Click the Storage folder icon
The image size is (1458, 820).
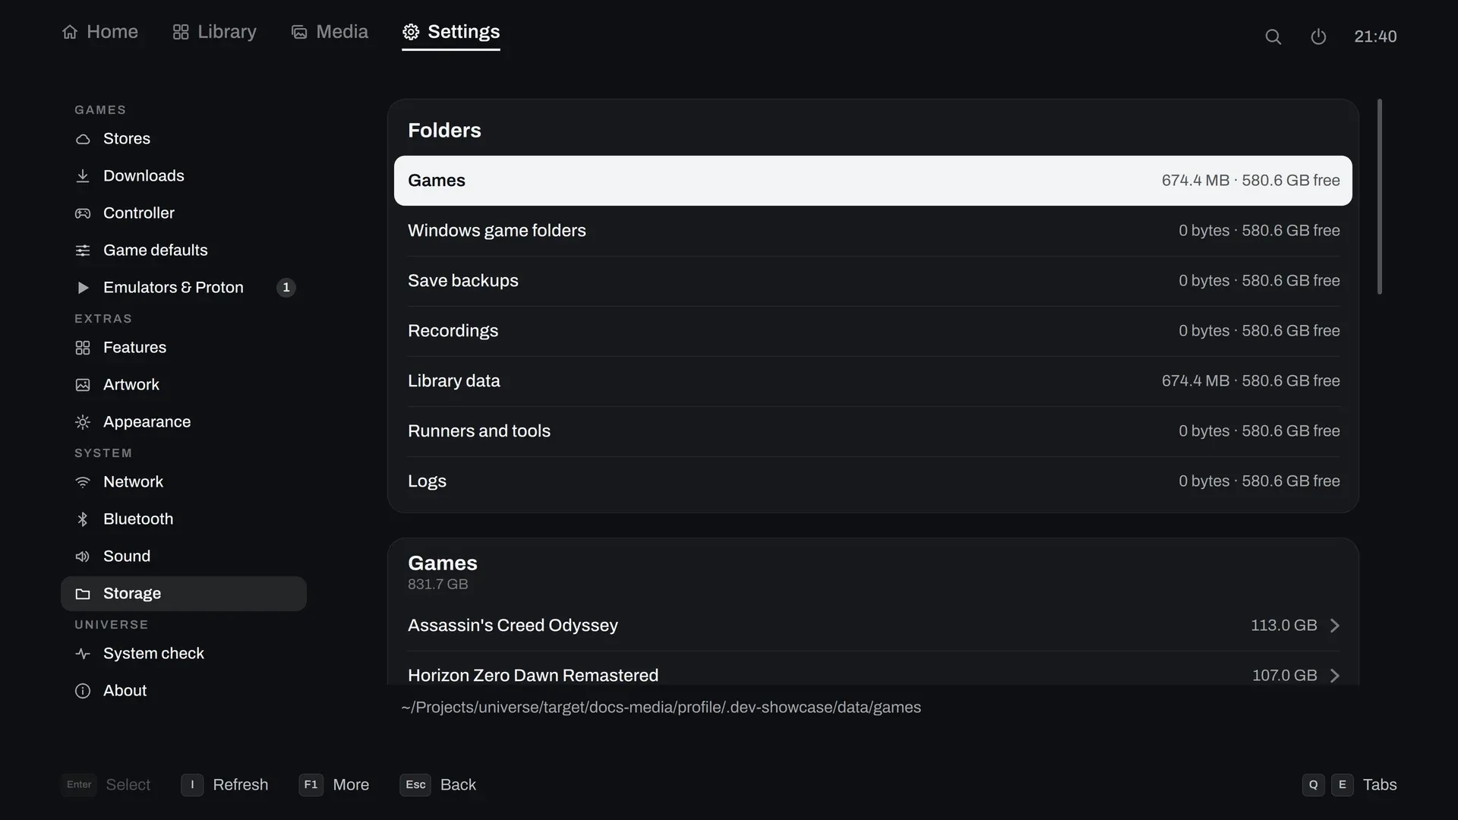(83, 594)
